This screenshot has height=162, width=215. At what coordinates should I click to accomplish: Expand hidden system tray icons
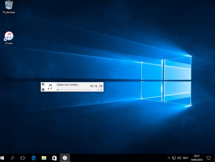pyautogui.click(x=169, y=158)
